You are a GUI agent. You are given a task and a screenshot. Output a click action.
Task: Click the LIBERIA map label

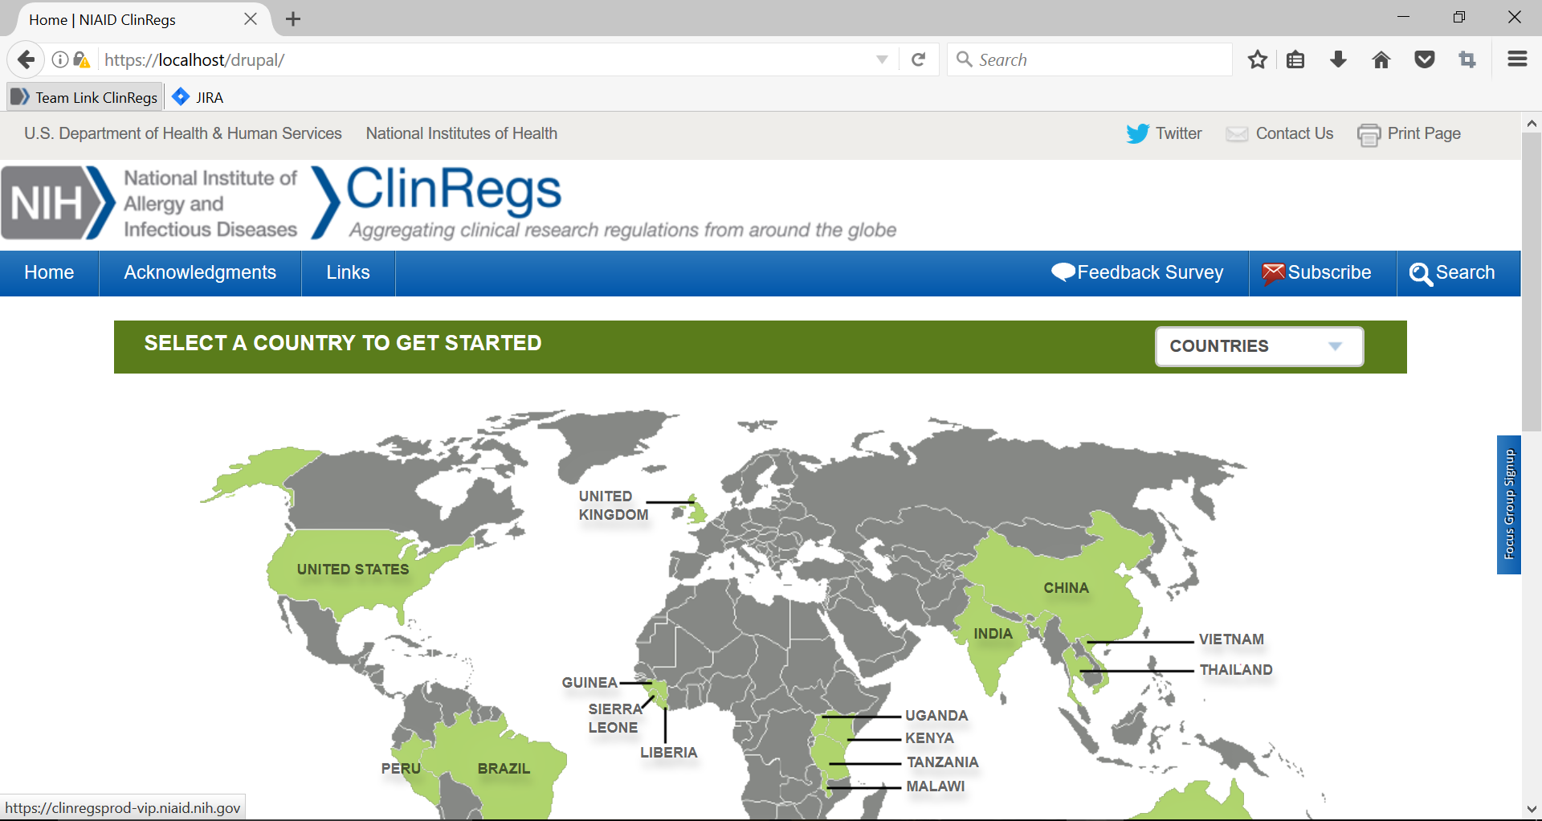click(669, 753)
